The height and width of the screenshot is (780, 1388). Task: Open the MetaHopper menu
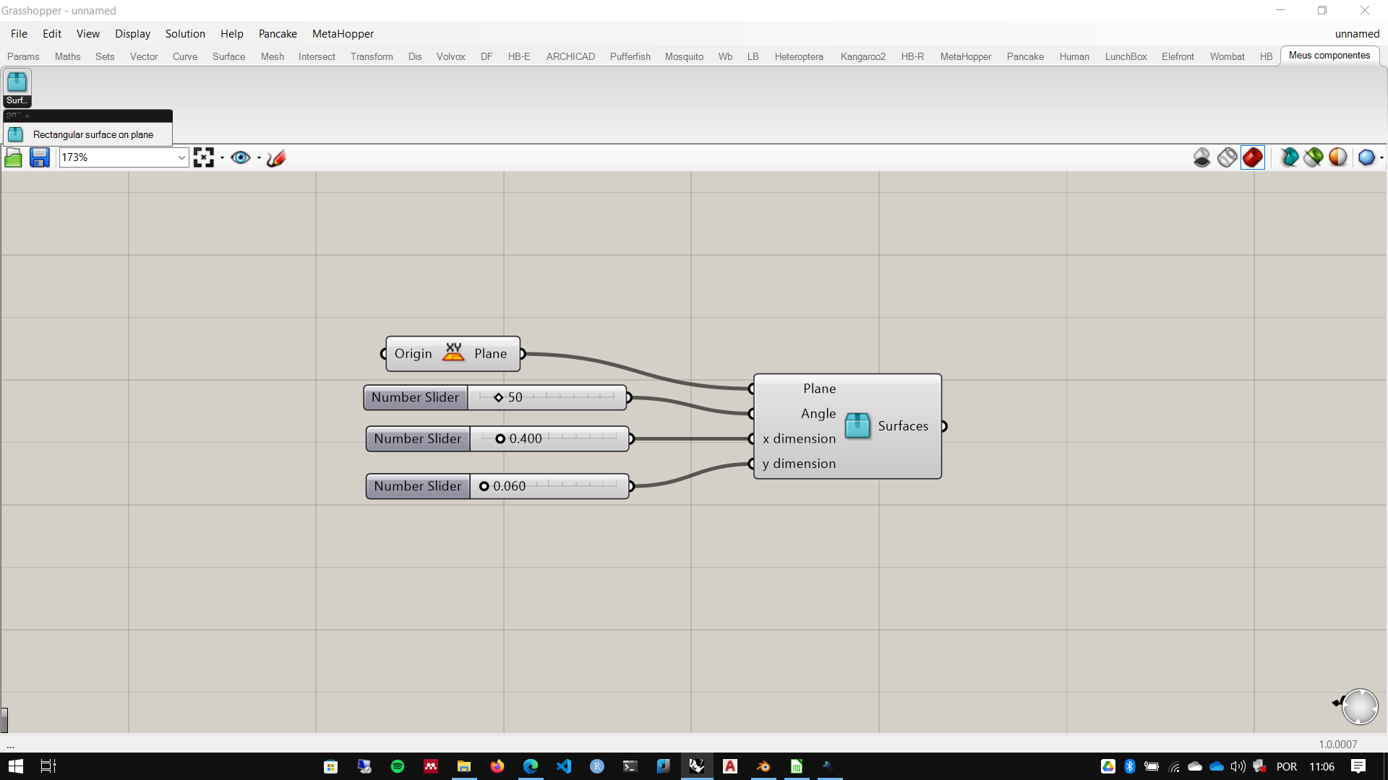[343, 34]
